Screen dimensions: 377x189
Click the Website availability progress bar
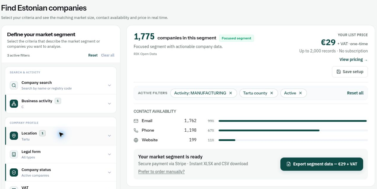tap(293, 140)
